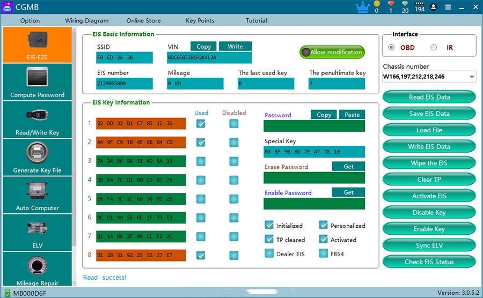Open the Read/Write Key module
This screenshot has height=298, width=483.
pyautogui.click(x=37, y=120)
